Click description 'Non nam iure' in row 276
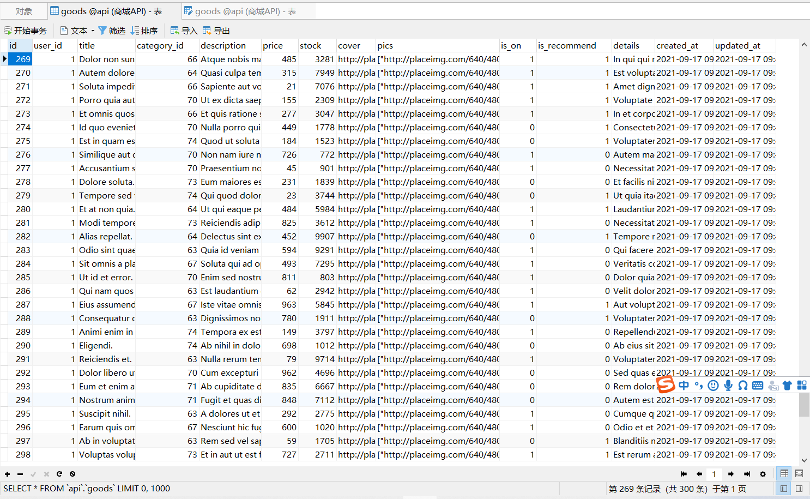This screenshot has height=499, width=810. coord(231,154)
